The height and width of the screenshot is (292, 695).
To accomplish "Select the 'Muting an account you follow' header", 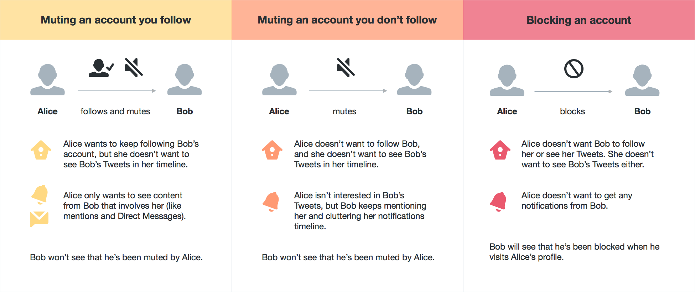I will [x=116, y=20].
